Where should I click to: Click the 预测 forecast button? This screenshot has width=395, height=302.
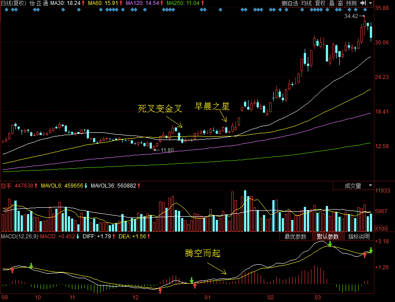click(x=351, y=4)
